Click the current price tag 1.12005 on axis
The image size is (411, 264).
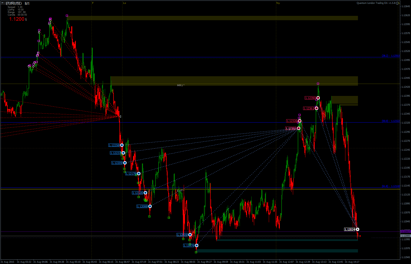(406, 236)
